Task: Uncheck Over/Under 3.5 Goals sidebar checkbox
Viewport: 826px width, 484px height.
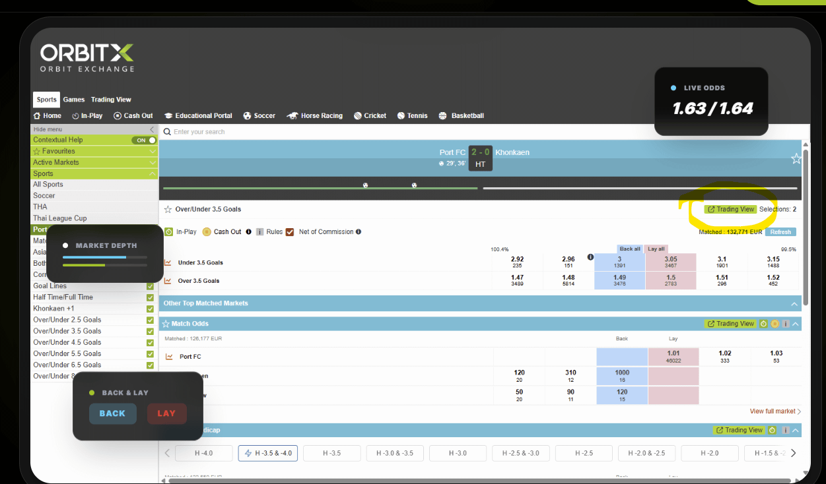Action: pyautogui.click(x=150, y=331)
